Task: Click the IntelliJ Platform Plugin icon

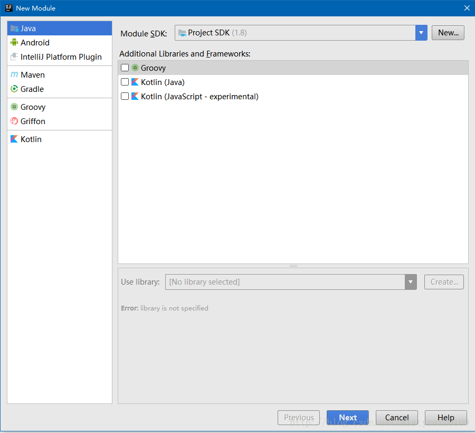Action: 14,57
